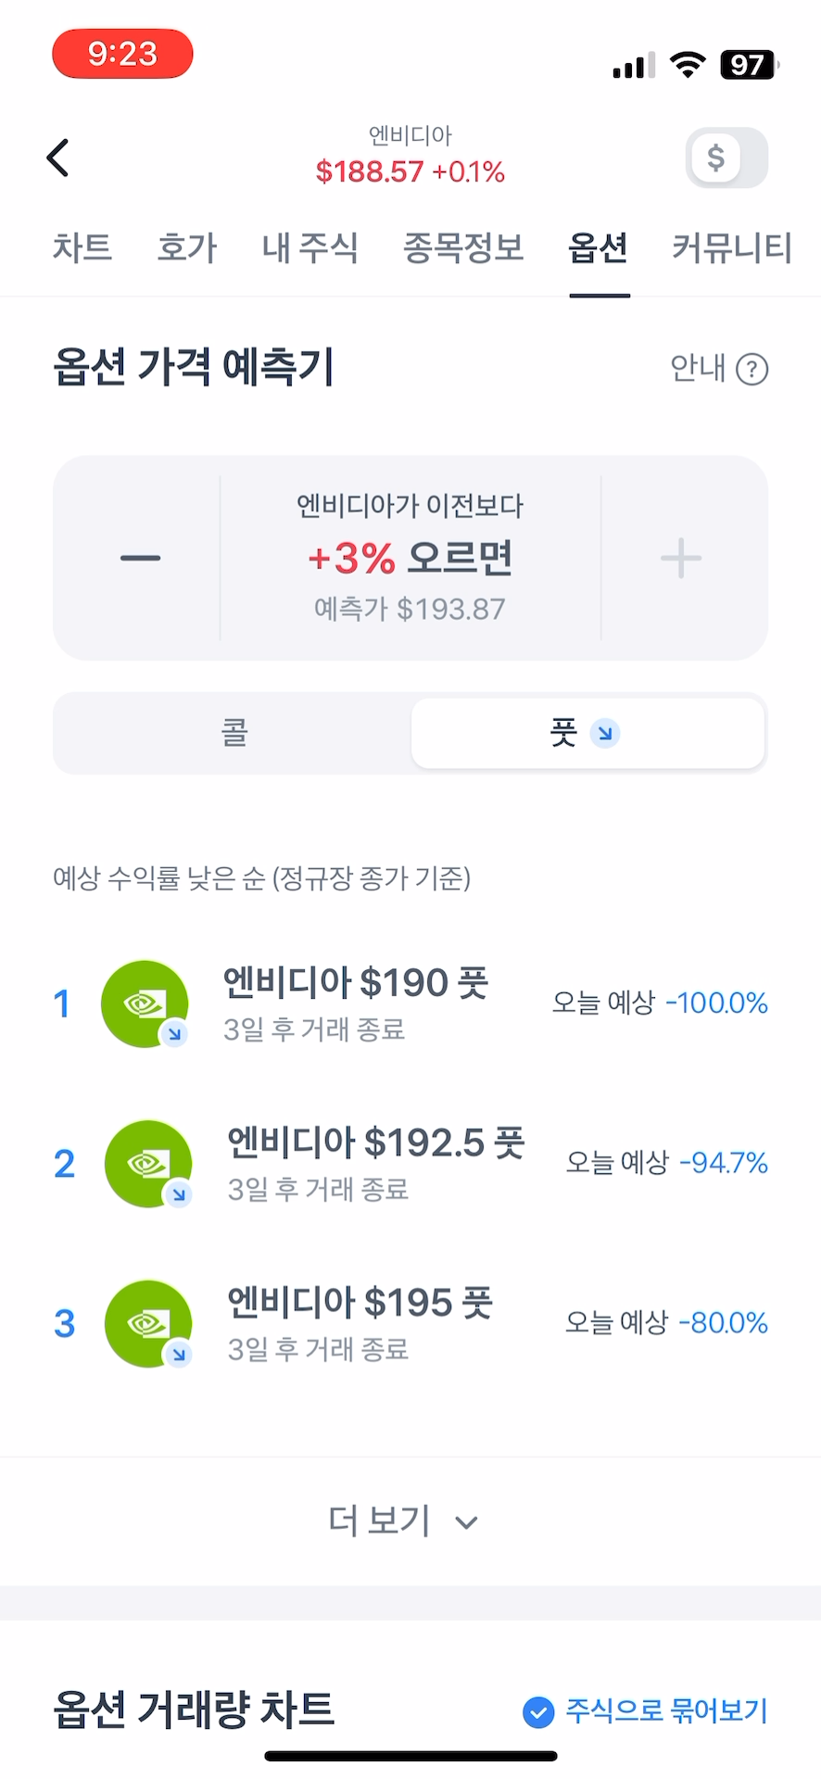Tap the back arrow icon
821x1779 pixels.
(x=58, y=158)
